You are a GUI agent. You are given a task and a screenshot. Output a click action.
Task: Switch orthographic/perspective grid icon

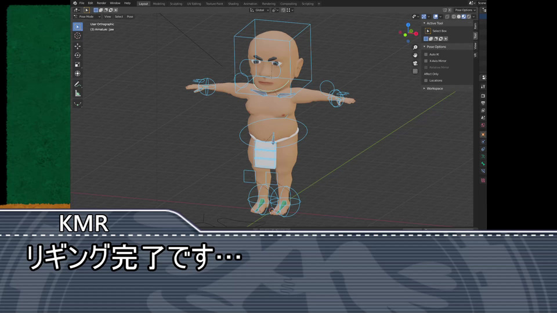[415, 71]
